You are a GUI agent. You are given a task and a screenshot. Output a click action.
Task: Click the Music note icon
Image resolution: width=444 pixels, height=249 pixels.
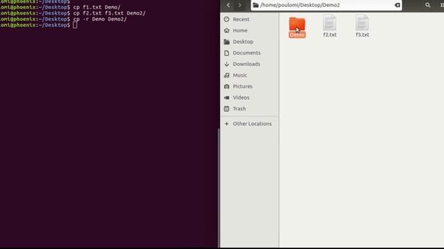click(227, 75)
